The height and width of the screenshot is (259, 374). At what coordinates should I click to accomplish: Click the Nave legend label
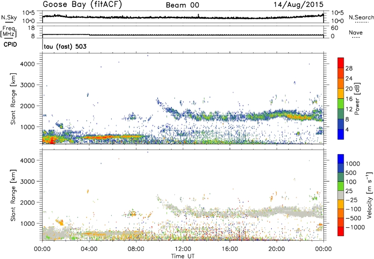tap(356, 33)
